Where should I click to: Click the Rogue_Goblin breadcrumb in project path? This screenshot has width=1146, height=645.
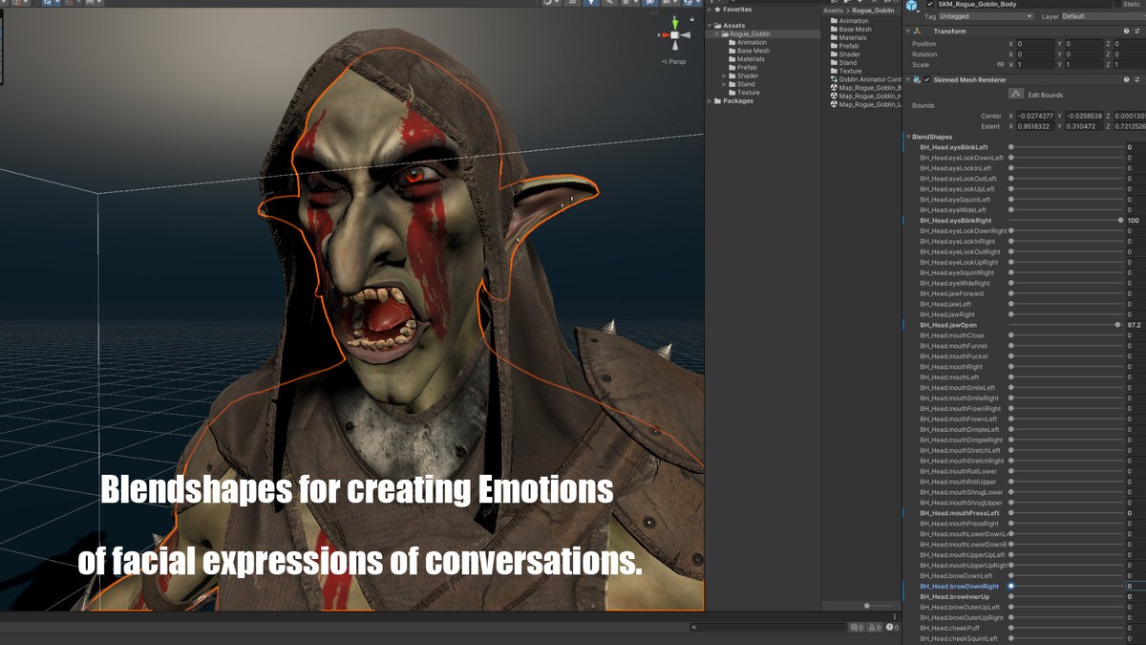(x=873, y=11)
